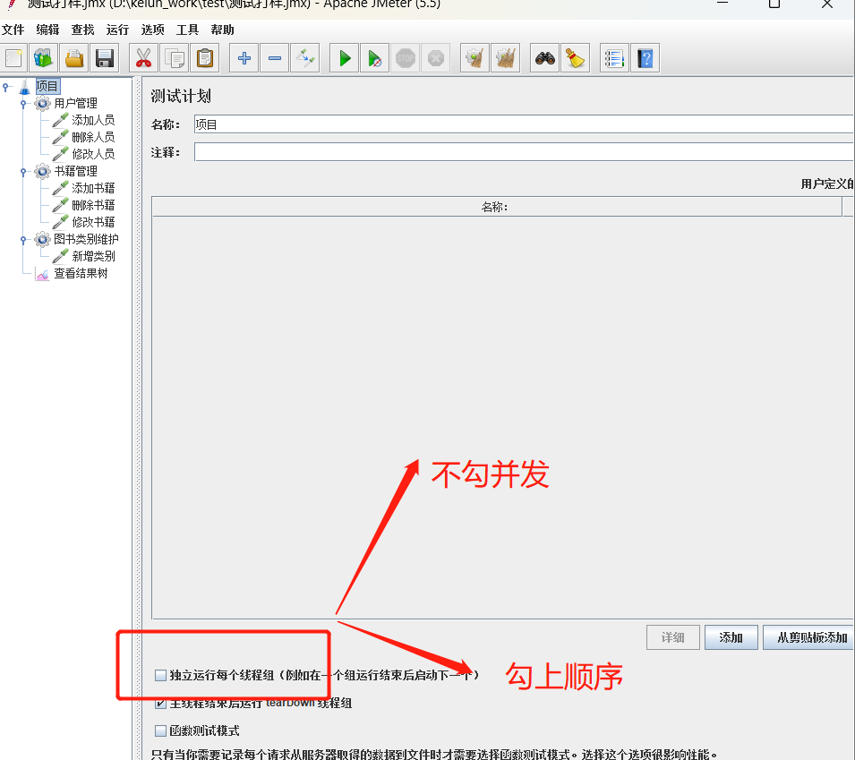Click the 添加 button
855x760 pixels.
coord(731,637)
